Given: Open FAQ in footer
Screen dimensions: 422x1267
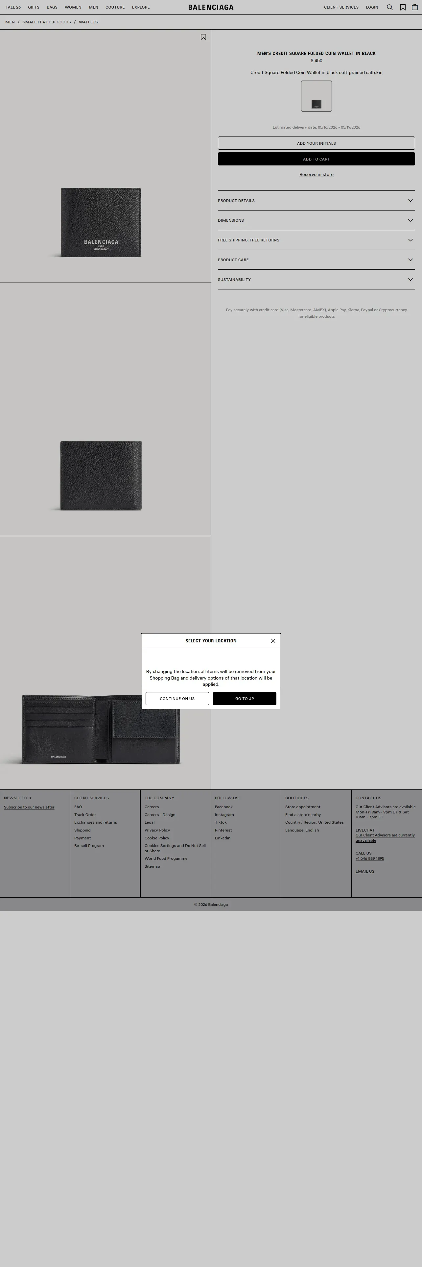Looking at the screenshot, I should point(78,807).
